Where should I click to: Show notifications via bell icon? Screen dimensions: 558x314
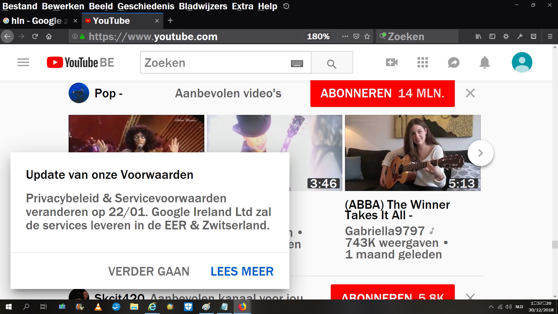(x=484, y=62)
